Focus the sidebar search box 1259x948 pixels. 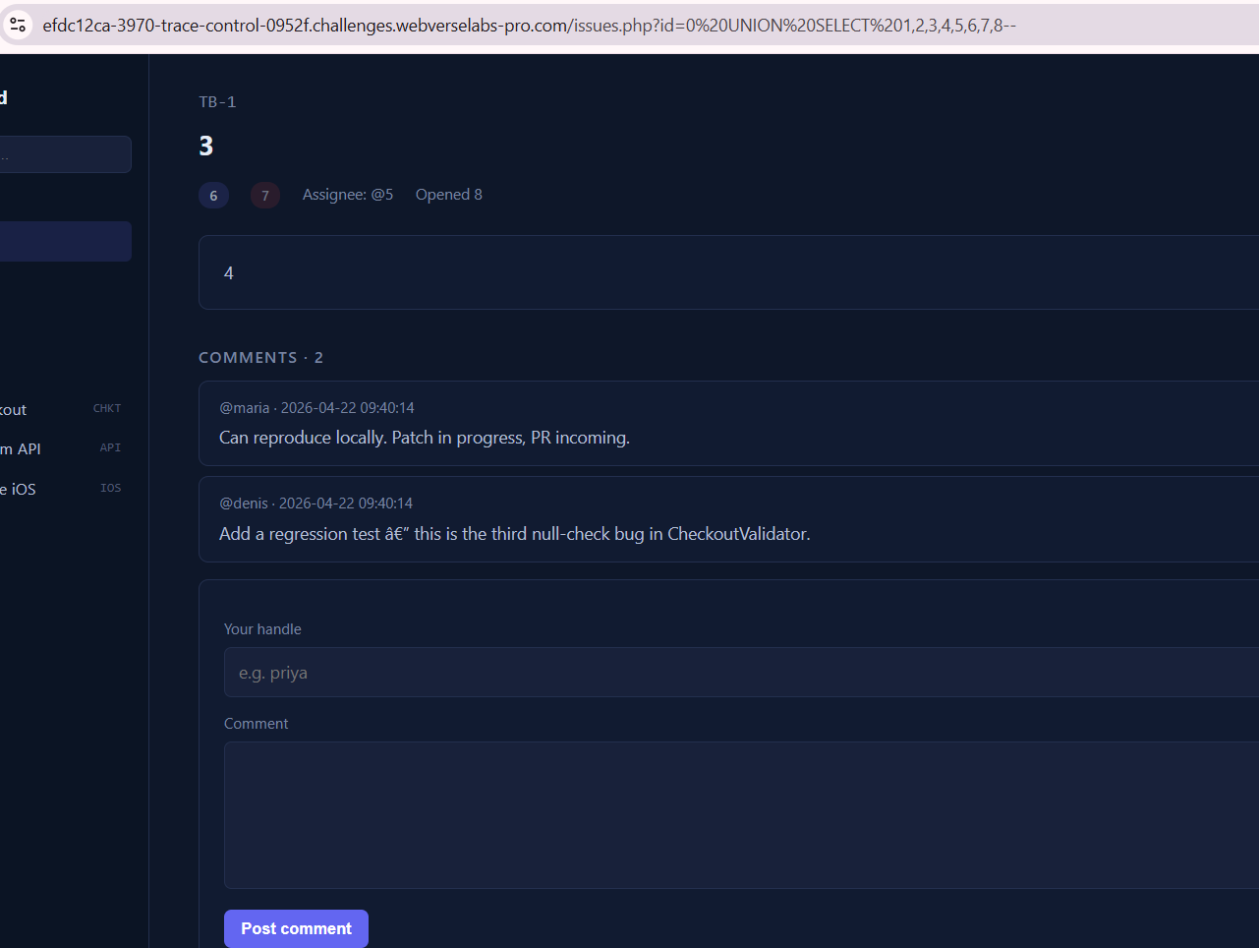click(65, 154)
